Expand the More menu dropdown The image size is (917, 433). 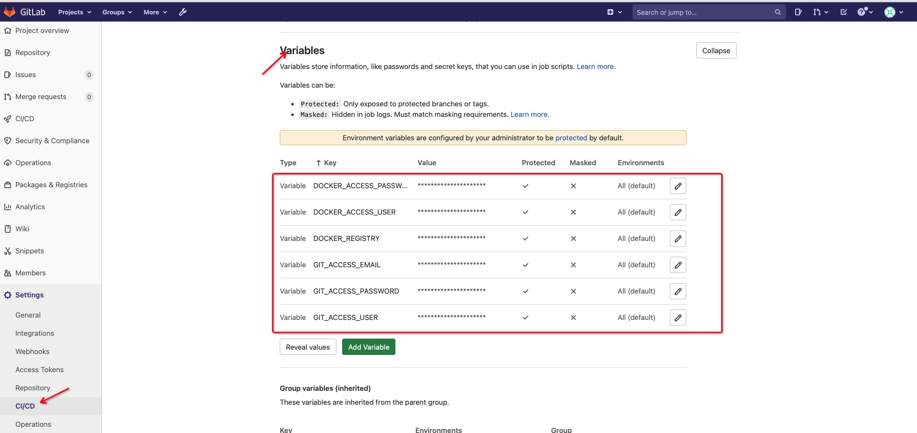pyautogui.click(x=155, y=12)
